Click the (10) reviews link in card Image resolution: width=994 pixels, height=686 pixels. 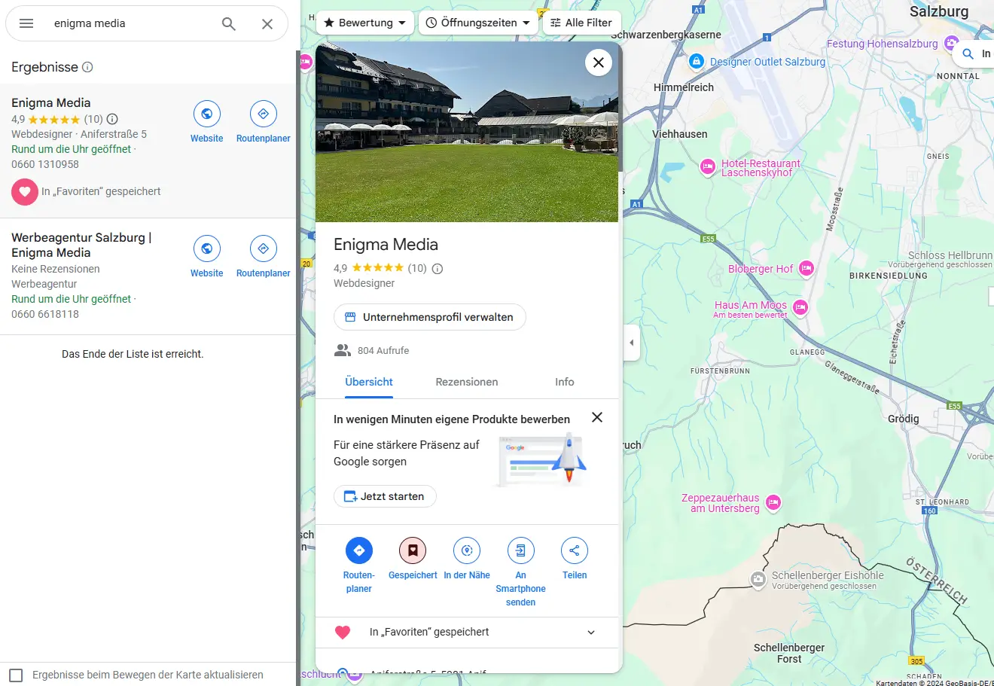click(x=417, y=268)
